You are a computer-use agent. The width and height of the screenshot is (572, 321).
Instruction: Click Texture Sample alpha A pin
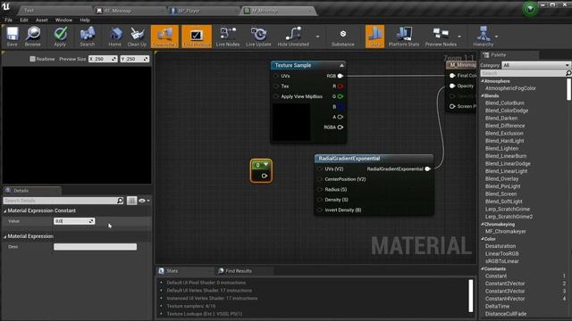[x=340, y=117]
